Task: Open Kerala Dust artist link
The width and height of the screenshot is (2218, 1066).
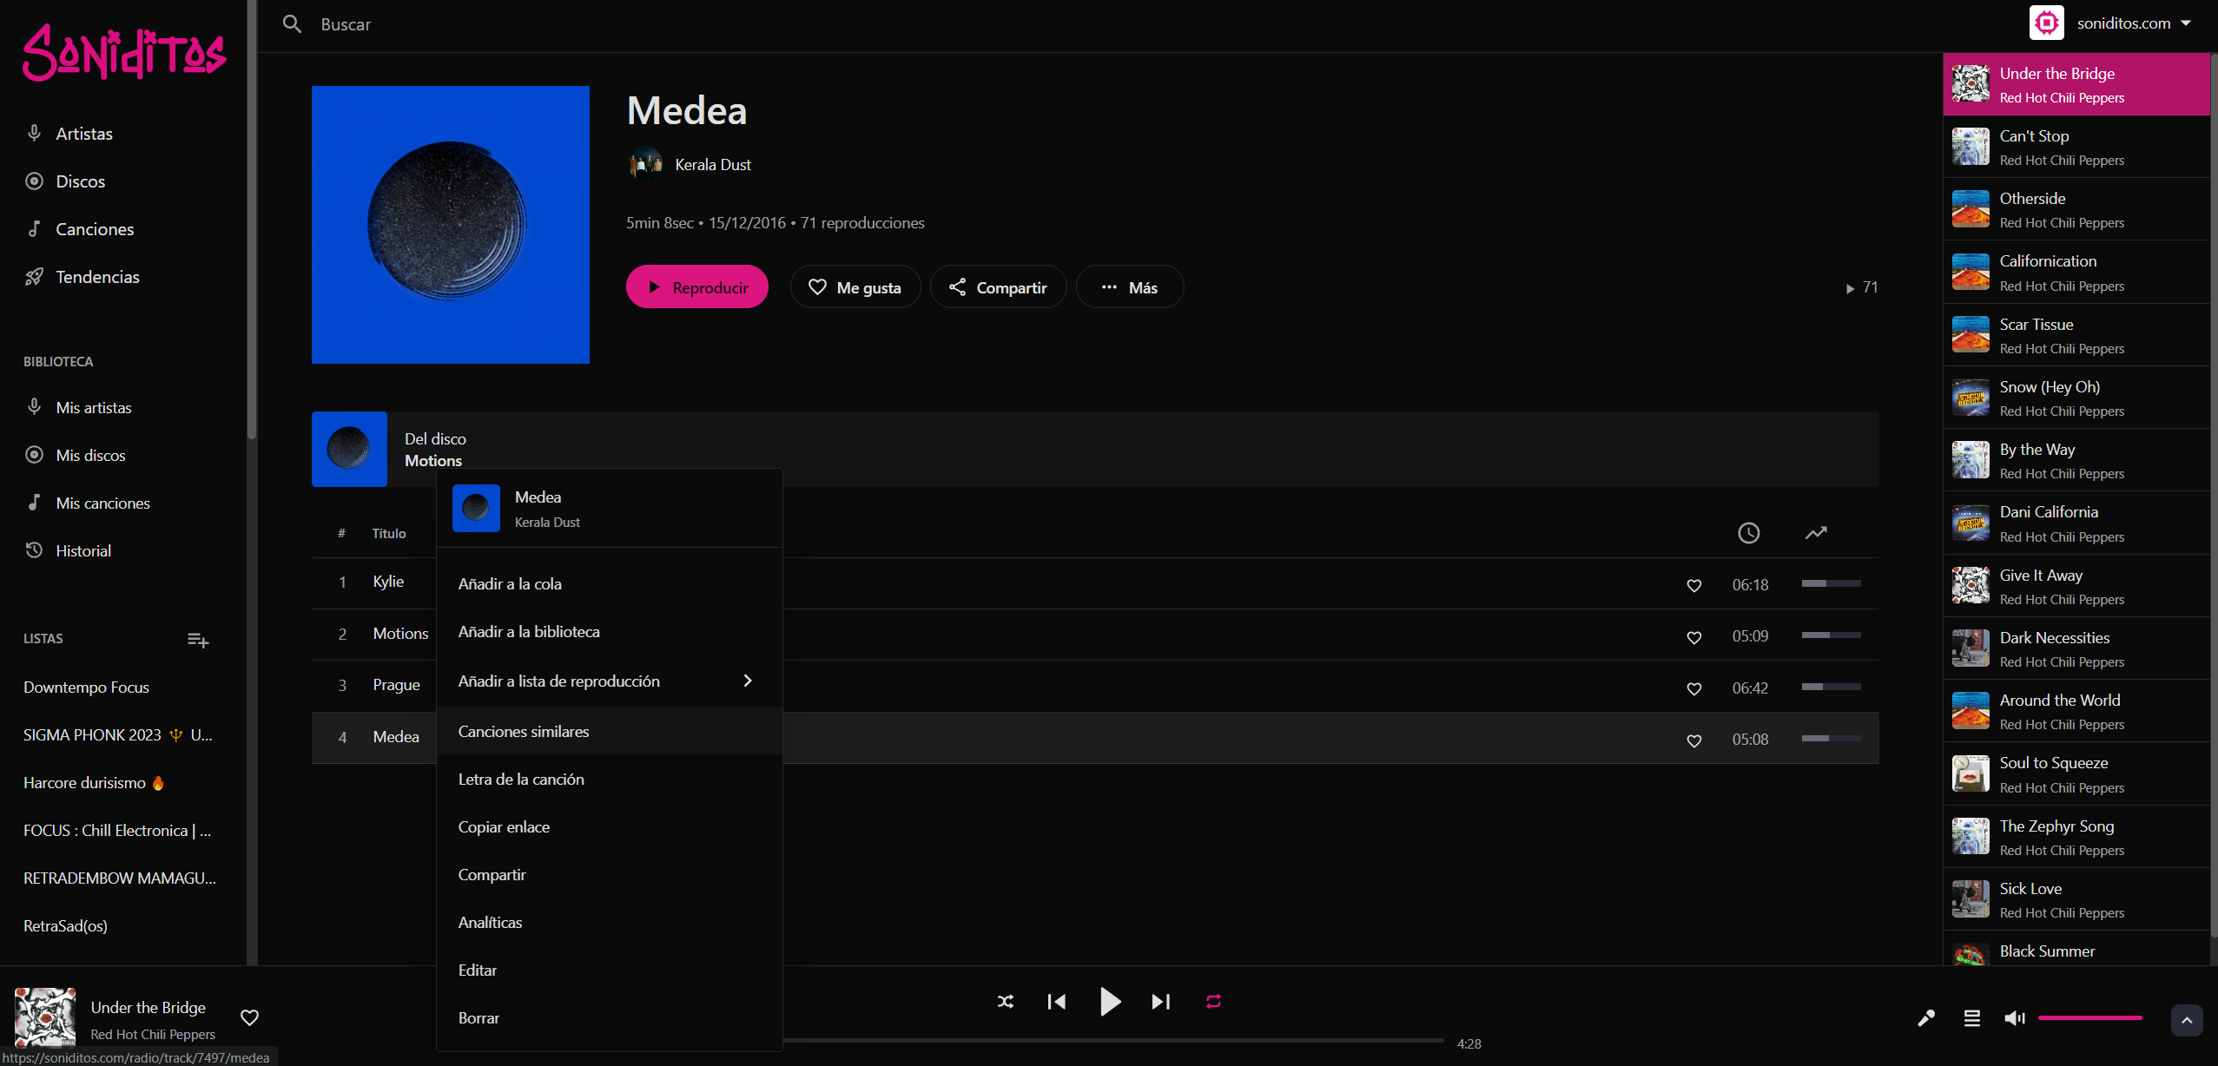Action: click(713, 165)
